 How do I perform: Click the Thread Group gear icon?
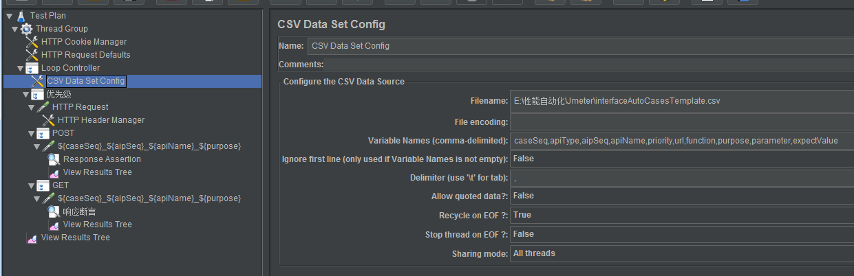coord(26,29)
